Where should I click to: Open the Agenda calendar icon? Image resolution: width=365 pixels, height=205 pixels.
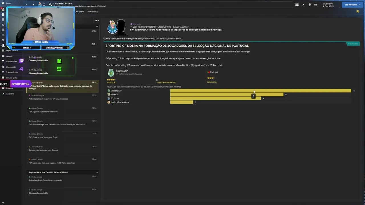3,56
